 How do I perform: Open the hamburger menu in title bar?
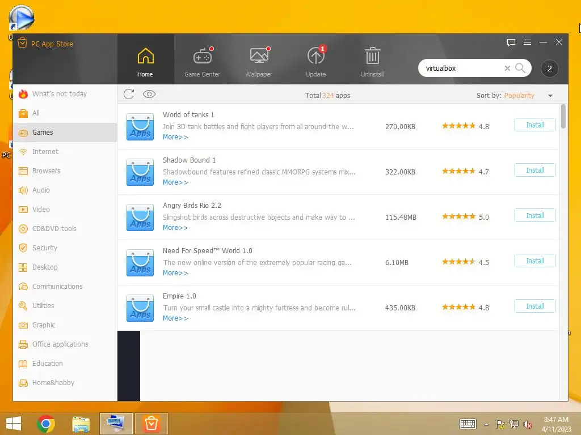pos(527,42)
